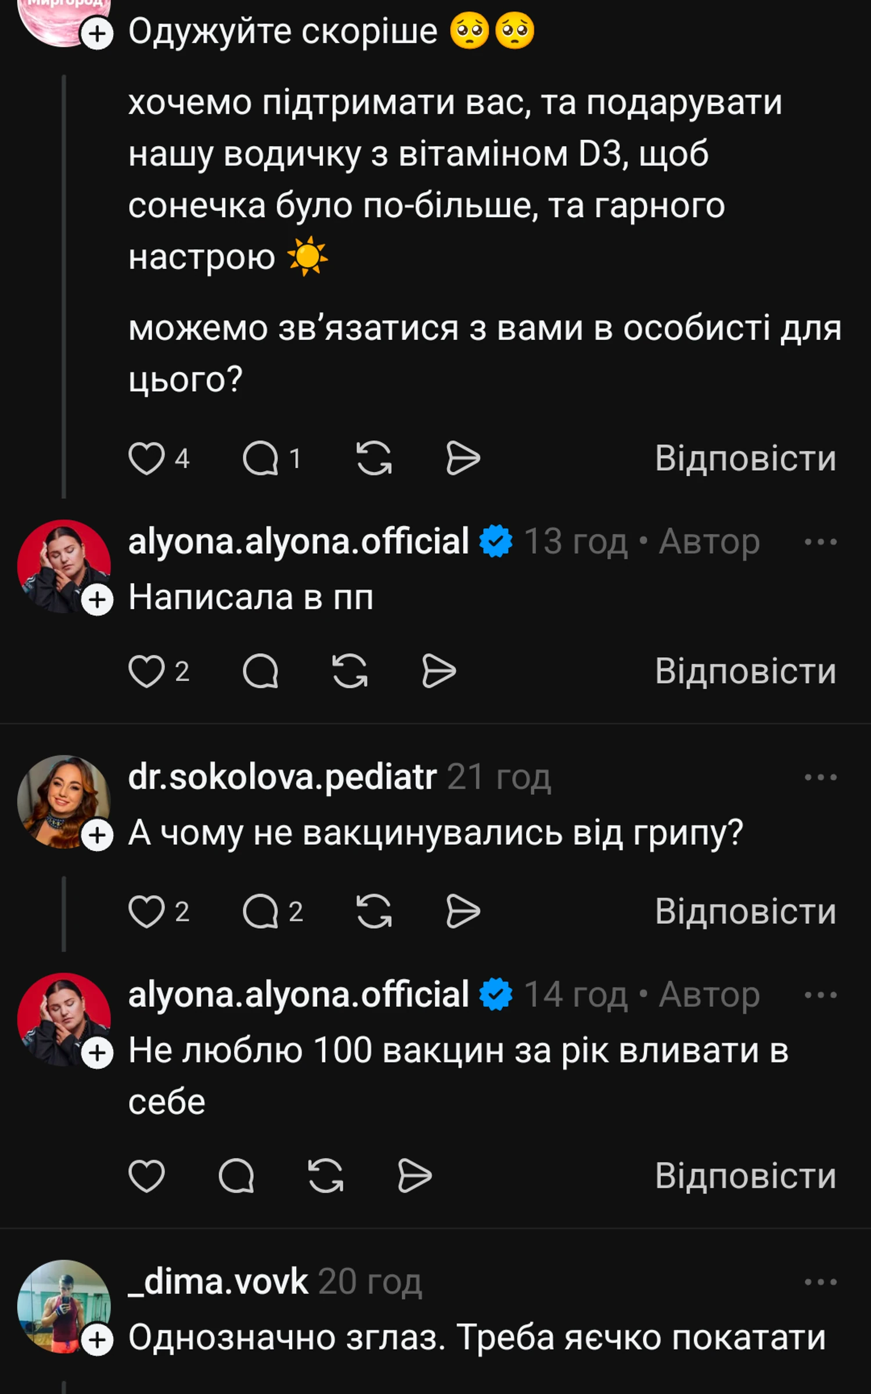Share dr.sokolova.pediatr's flu vaccine comment
Viewport: 871px width, 1394px height.
(463, 912)
